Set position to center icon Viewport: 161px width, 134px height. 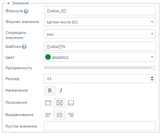tap(60, 103)
